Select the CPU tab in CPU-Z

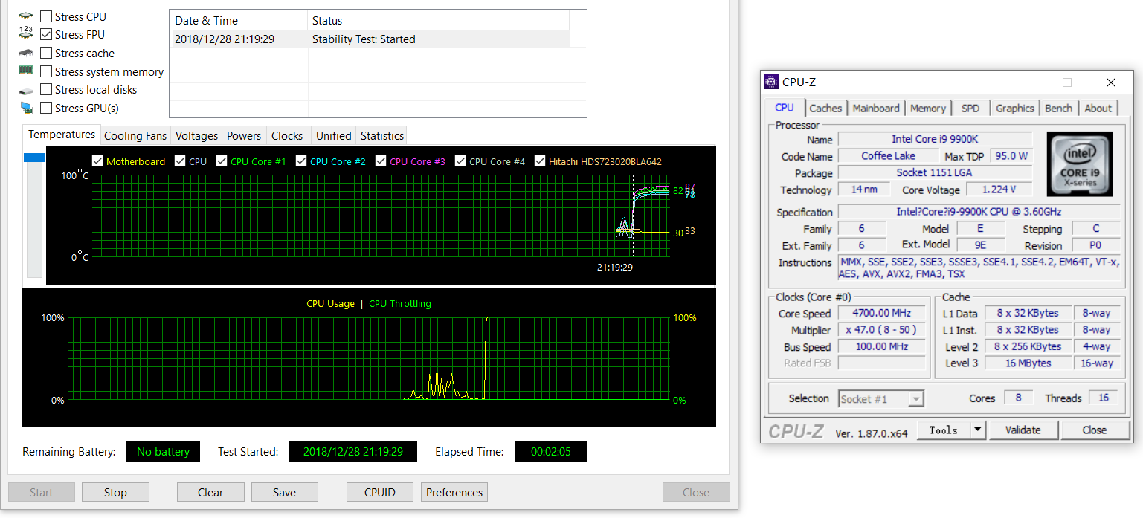pos(785,108)
